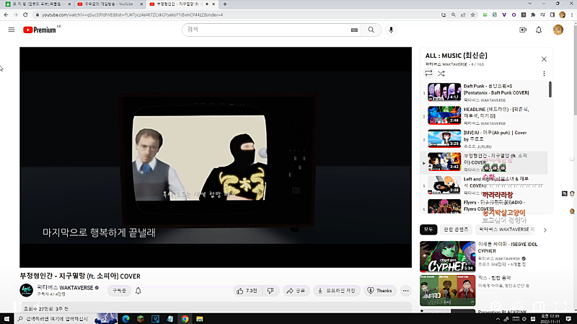
Task: Open a new browser tab
Action: pyautogui.click(x=225, y=4)
